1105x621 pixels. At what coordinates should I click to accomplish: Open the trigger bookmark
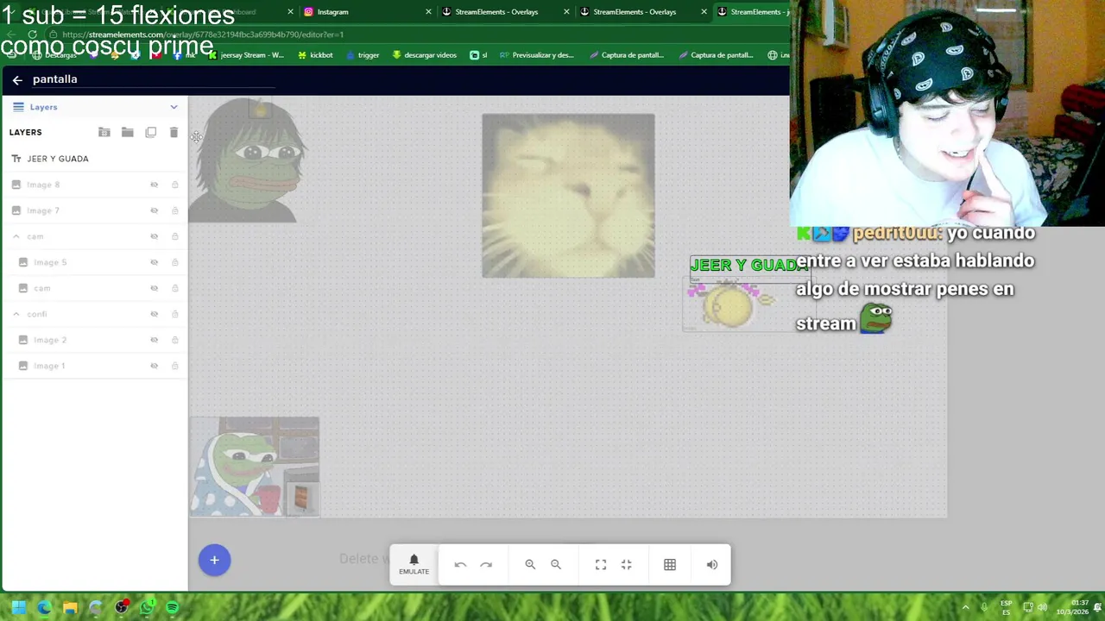tap(363, 55)
